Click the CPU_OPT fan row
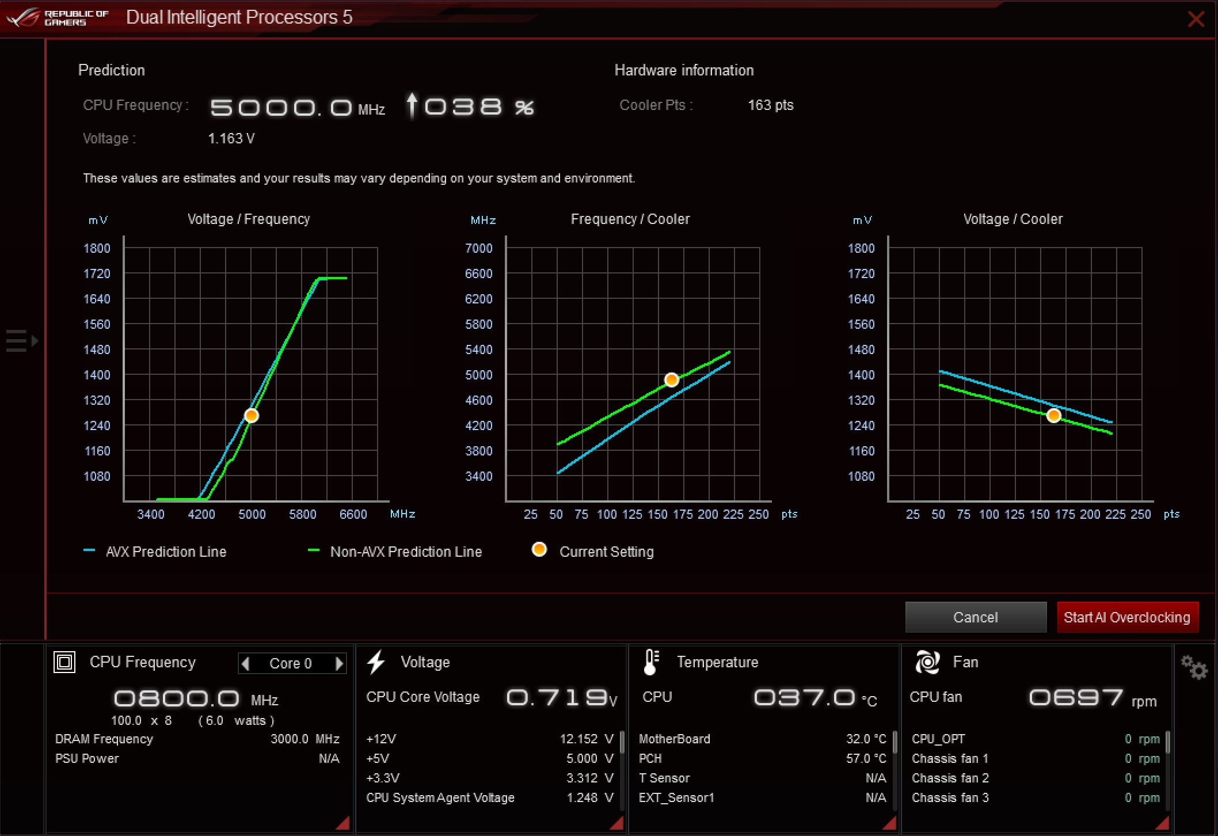The height and width of the screenshot is (836, 1218). [x=1036, y=739]
